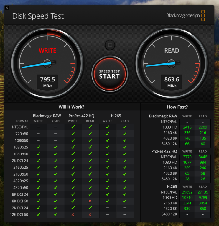Click the 12K DCI 60 format row label
Viewport: 219px width, 226px height.
(19, 214)
